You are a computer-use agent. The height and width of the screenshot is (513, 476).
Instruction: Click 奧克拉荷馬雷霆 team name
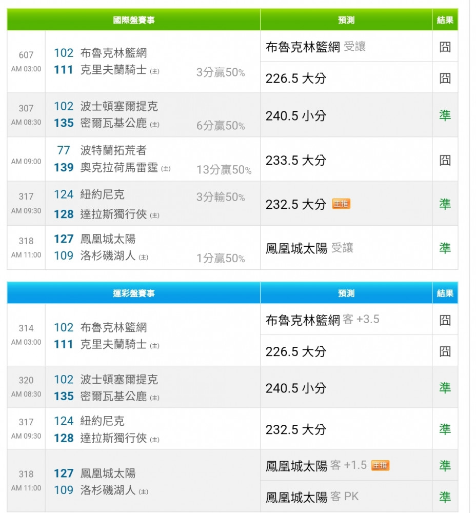(x=119, y=168)
